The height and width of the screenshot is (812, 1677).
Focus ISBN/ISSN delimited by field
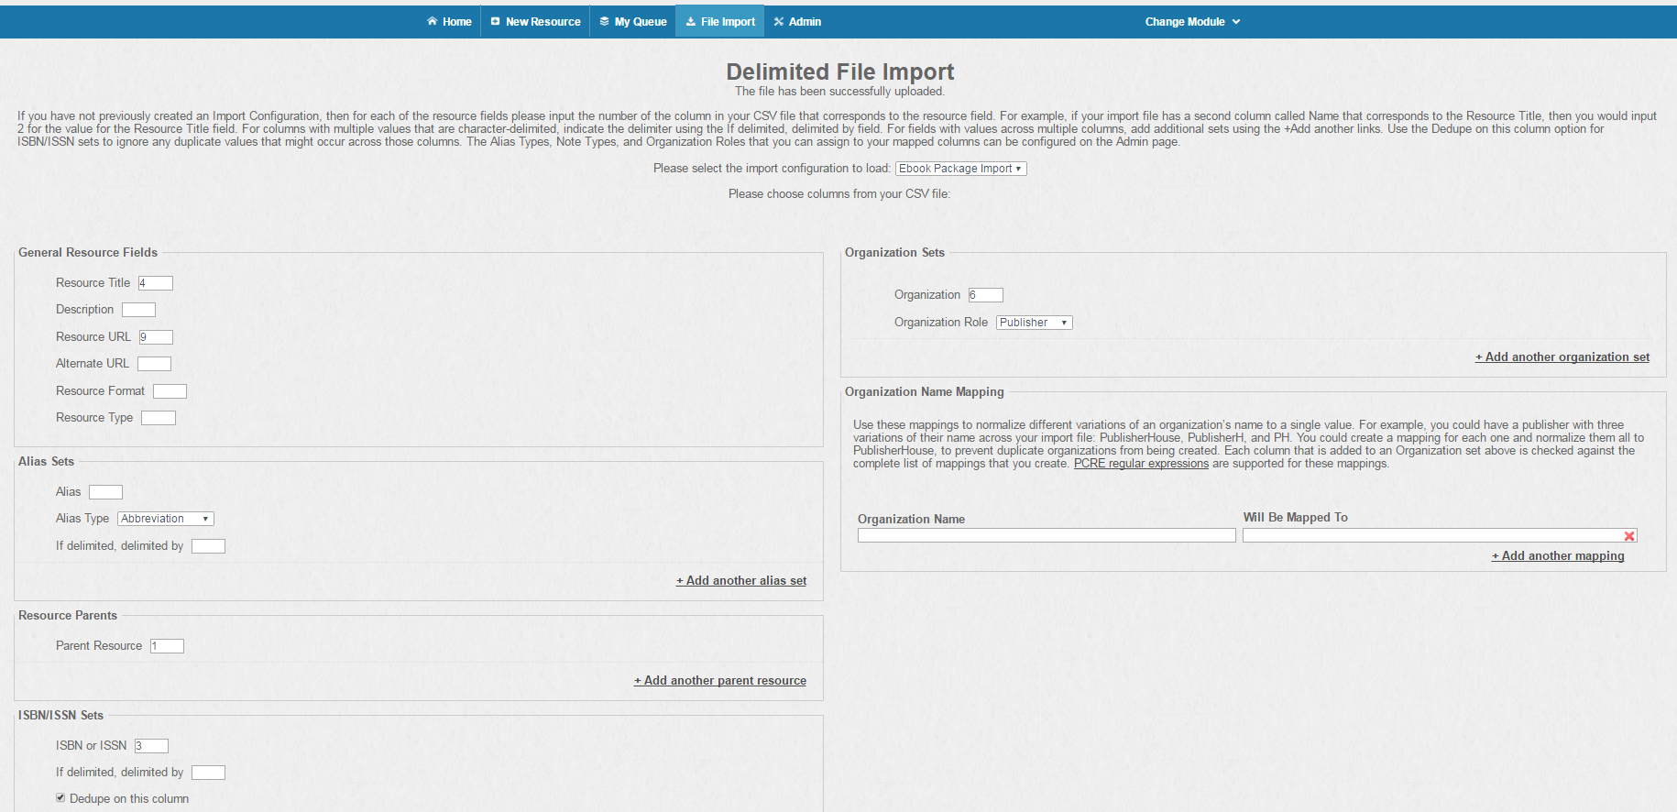(x=208, y=773)
